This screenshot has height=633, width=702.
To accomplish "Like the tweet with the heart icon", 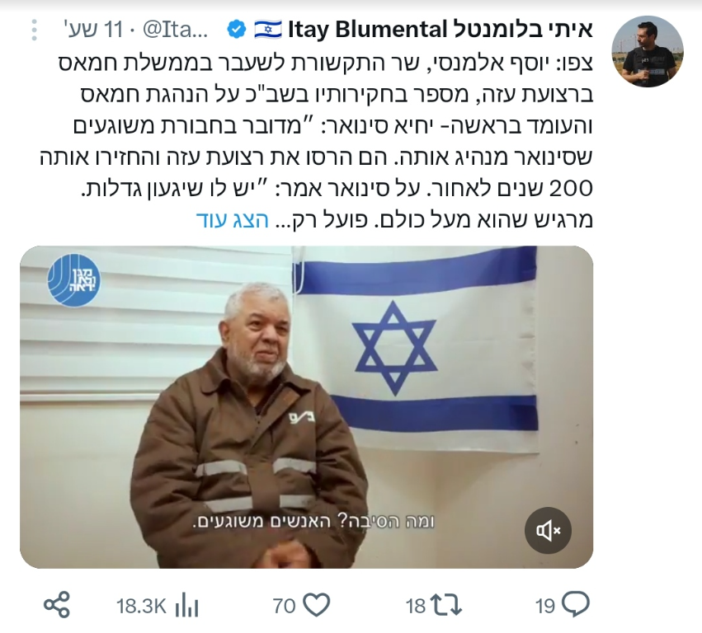I will tap(317, 606).
